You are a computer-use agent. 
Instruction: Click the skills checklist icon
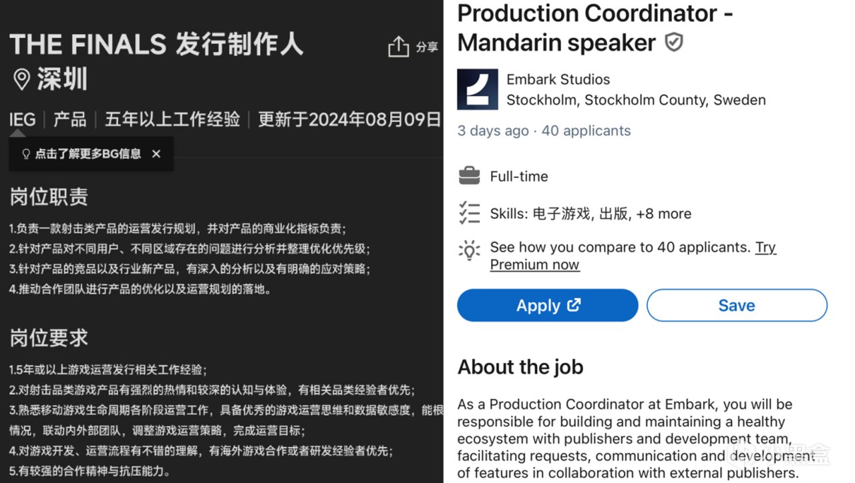[470, 213]
